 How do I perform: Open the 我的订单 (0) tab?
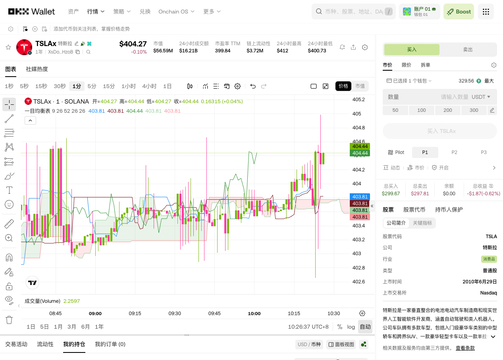tap(110, 344)
